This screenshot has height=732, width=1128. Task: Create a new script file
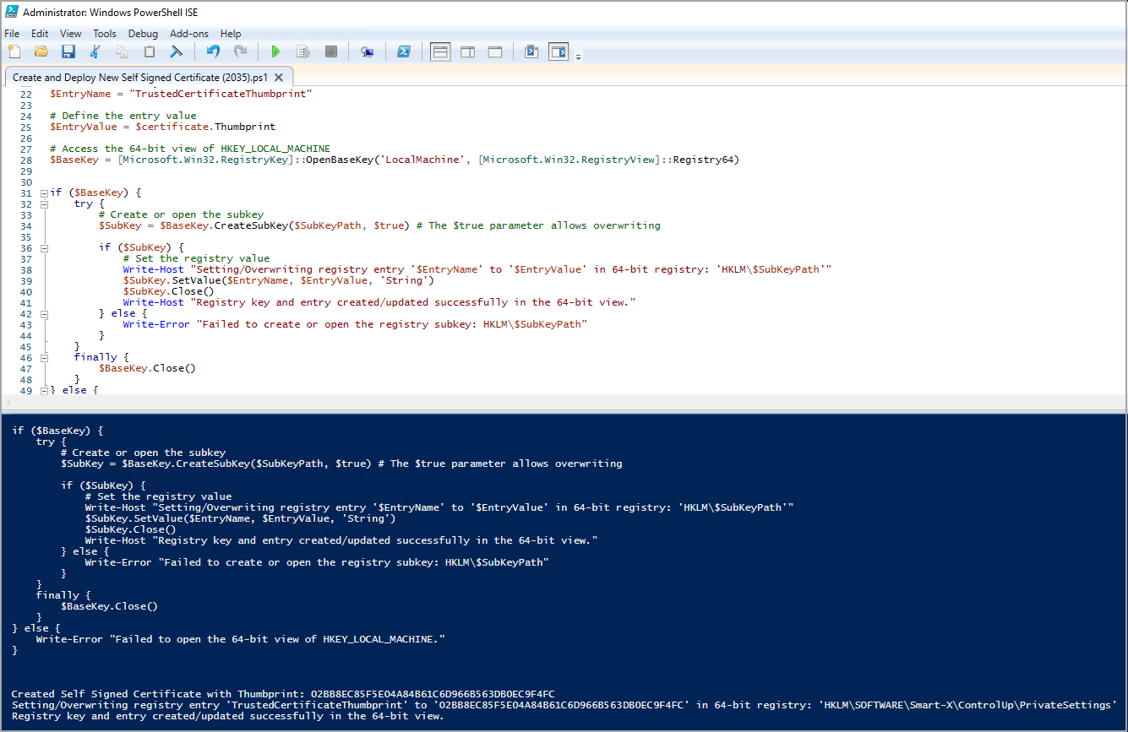(x=14, y=52)
